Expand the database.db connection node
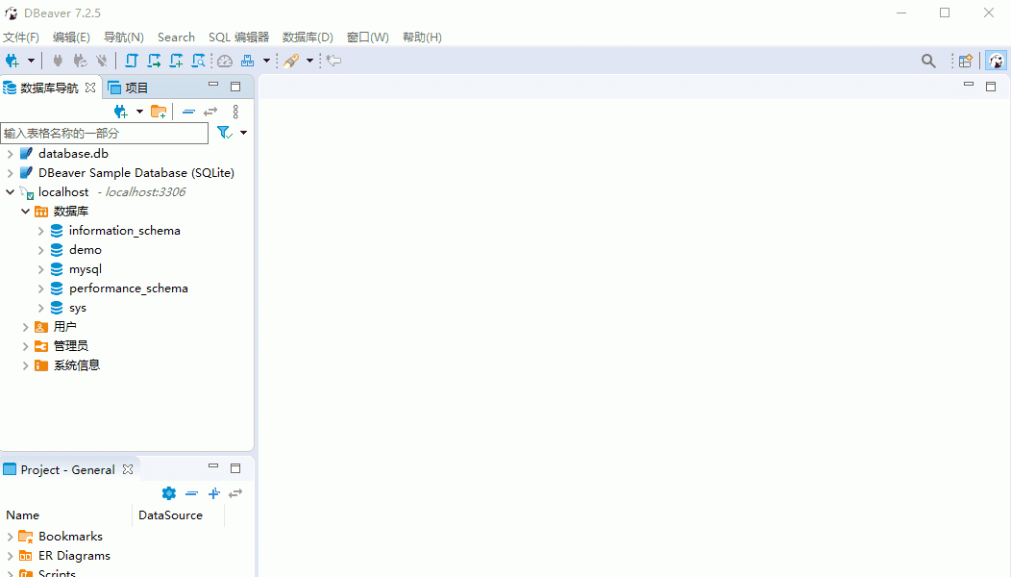Image resolution: width=1011 pixels, height=577 pixels. click(10, 154)
